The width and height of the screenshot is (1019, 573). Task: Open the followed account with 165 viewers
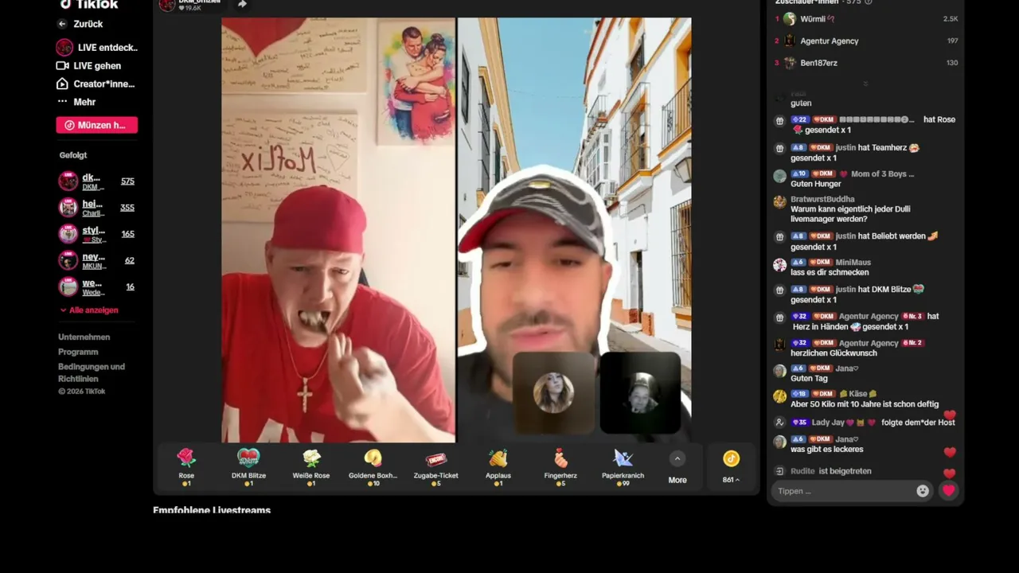pyautogui.click(x=96, y=234)
